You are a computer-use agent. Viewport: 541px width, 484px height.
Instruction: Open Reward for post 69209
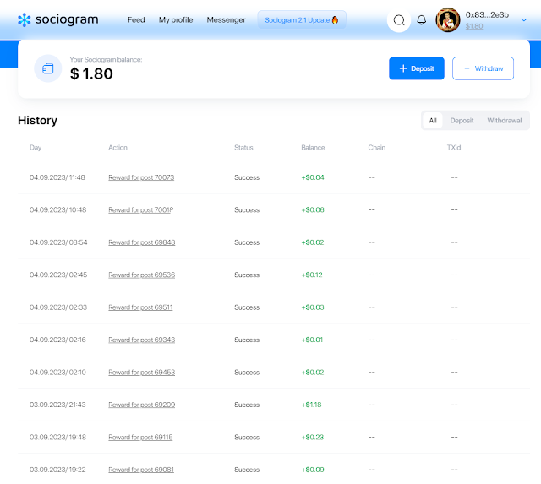pyautogui.click(x=142, y=405)
